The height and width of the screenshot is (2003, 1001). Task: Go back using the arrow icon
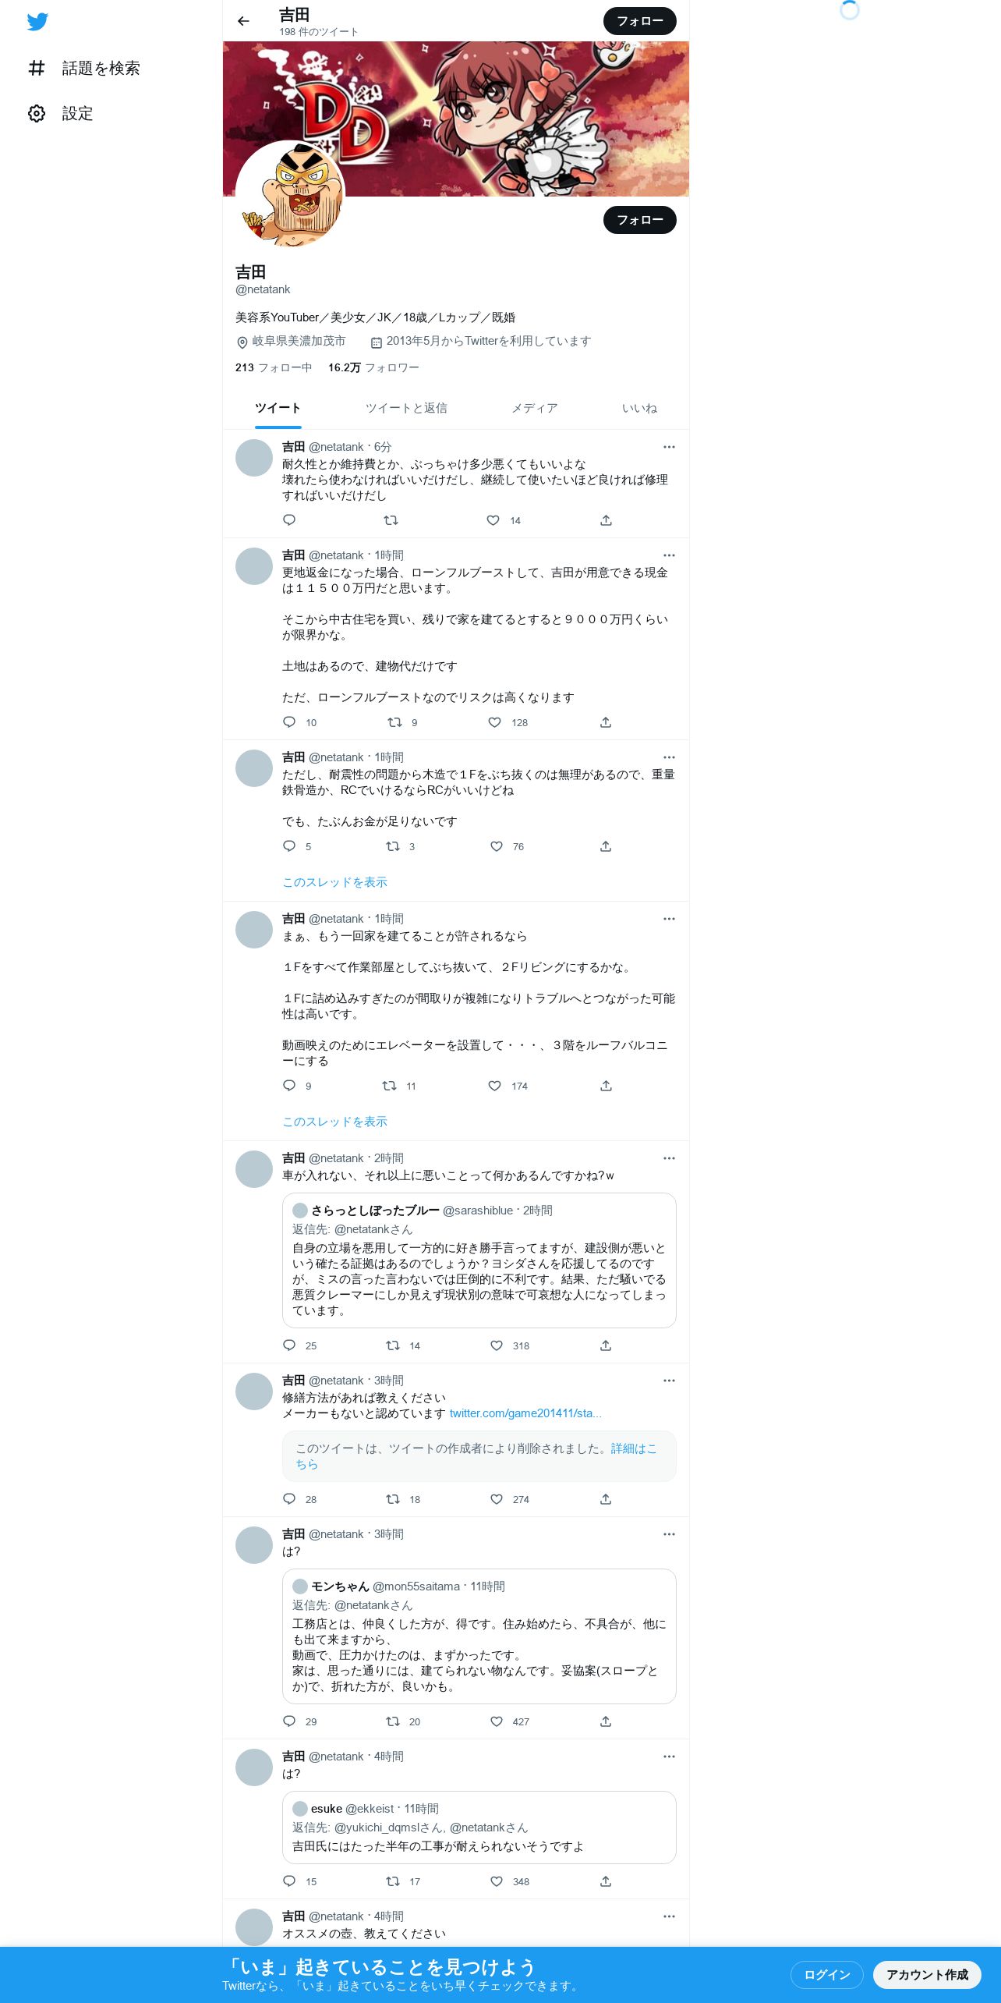(243, 21)
